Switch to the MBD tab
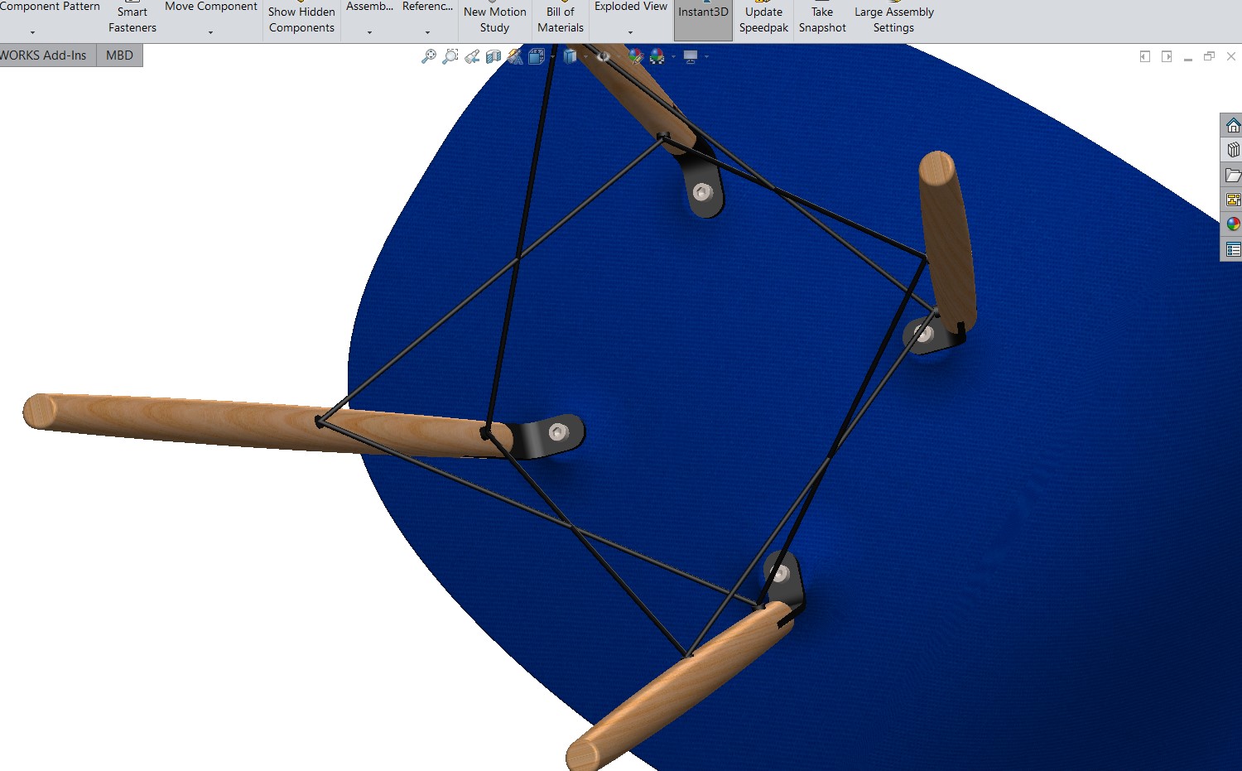1242x771 pixels. coord(120,55)
